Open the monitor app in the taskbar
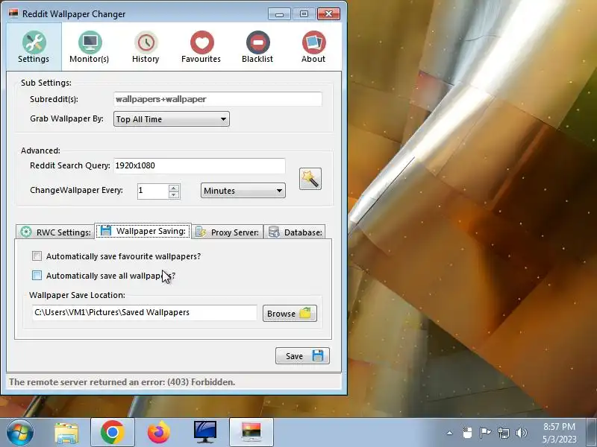This screenshot has height=447, width=597. tap(204, 433)
